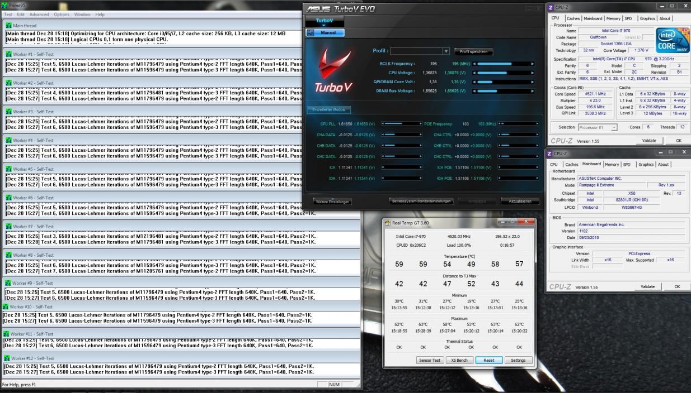Click the XS Bench button in Real Temp
The height and width of the screenshot is (393, 691).
coord(459,360)
